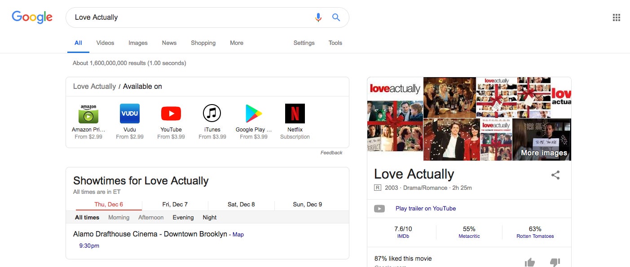The height and width of the screenshot is (267, 630).
Task: Select the 9:30pm showtime
Action: tap(89, 246)
